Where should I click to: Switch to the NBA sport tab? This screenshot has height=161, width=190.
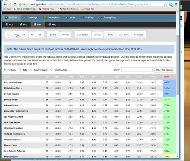38,25
